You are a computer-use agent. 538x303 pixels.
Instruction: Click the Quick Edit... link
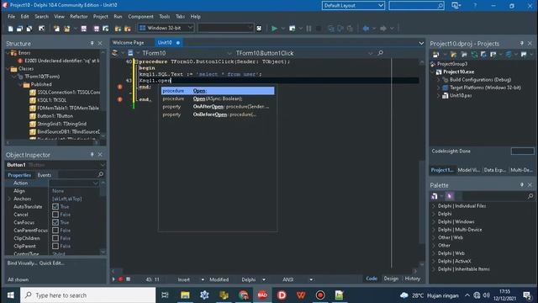click(52, 263)
